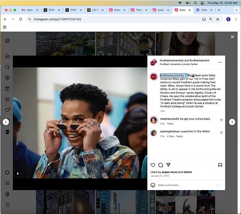
Task: Like stepharonie42's comment
Action: (221, 120)
